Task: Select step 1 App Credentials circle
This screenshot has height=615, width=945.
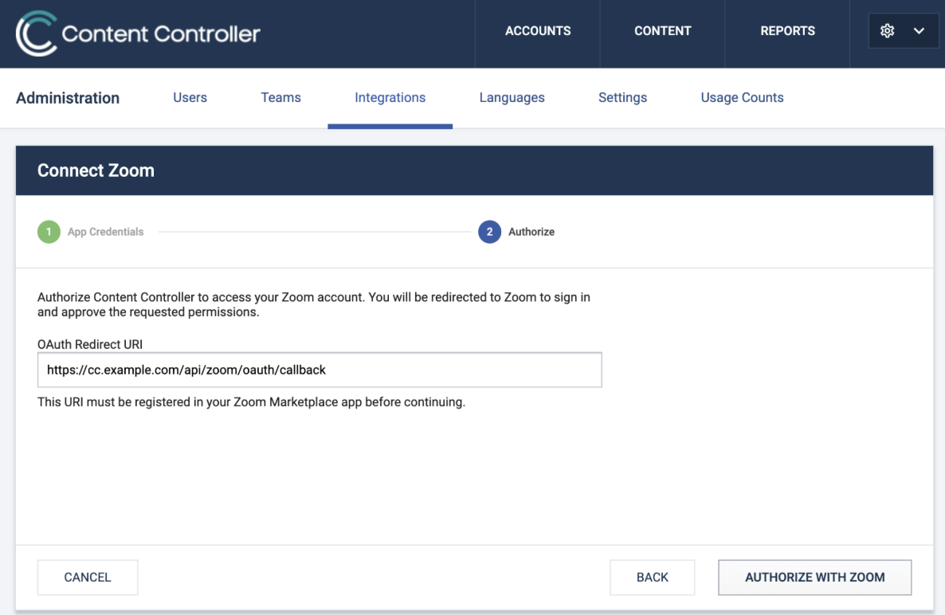Action: [49, 232]
